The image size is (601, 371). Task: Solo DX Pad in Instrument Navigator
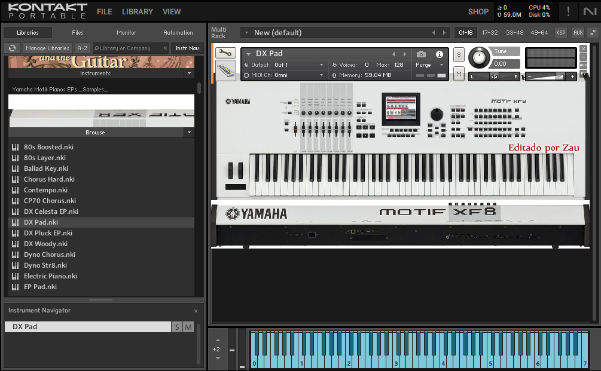176,327
